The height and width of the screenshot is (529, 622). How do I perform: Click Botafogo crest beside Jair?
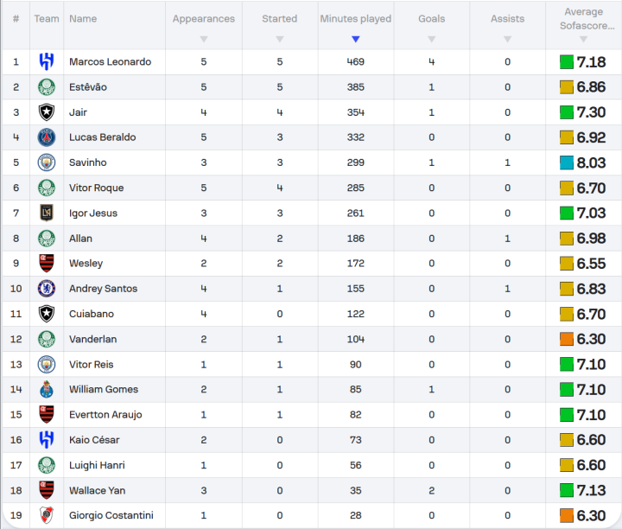click(46, 112)
